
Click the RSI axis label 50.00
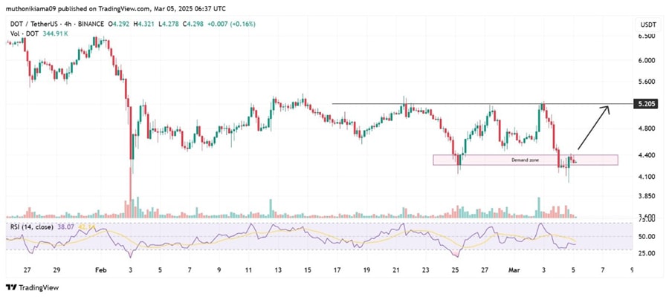pyautogui.click(x=645, y=237)
